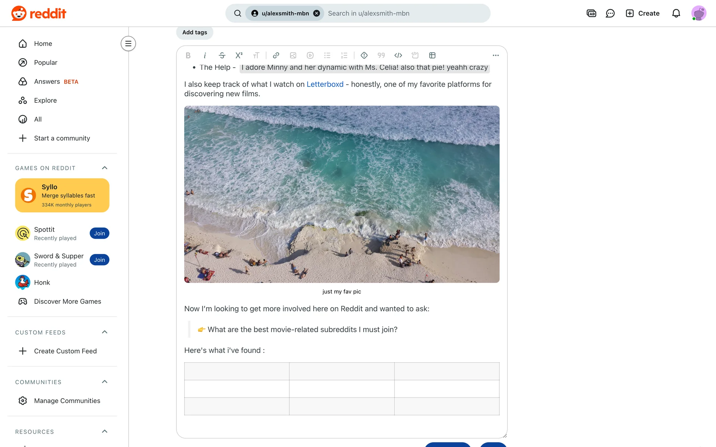The width and height of the screenshot is (716, 447).
Task: Click the superscript icon
Action: pos(239,56)
